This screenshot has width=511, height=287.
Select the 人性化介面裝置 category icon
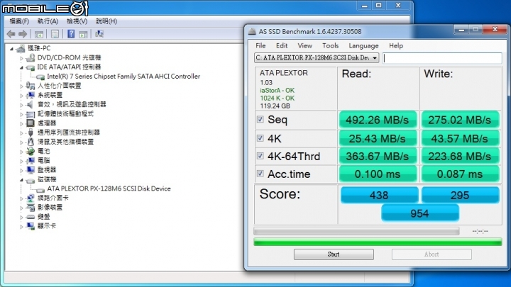pos(31,86)
